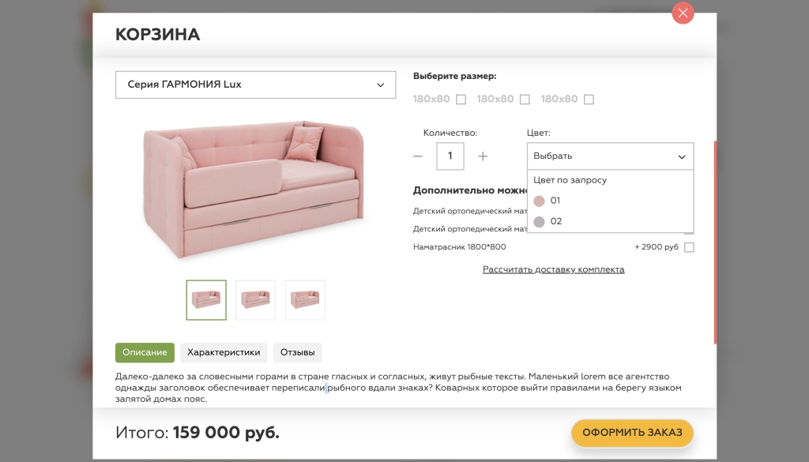Viewport: 809px width, 462px height.
Task: Open the Отзывы tab
Action: click(x=299, y=352)
